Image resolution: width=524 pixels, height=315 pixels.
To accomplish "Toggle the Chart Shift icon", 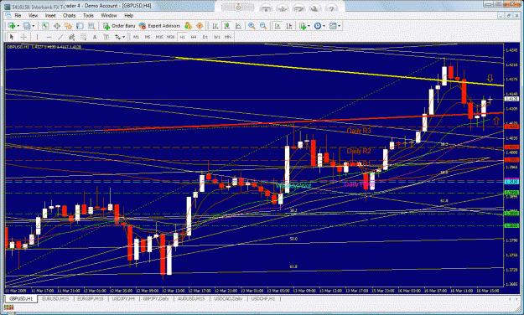I will pyautogui.click(x=289, y=26).
